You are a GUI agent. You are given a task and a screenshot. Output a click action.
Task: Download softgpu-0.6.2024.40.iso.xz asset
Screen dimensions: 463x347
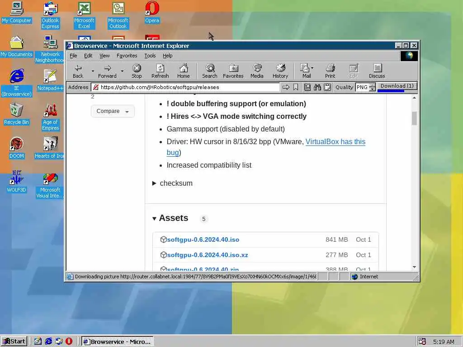tap(207, 255)
